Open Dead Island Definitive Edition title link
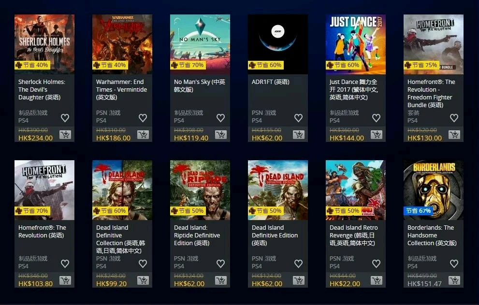 [x=275, y=235]
